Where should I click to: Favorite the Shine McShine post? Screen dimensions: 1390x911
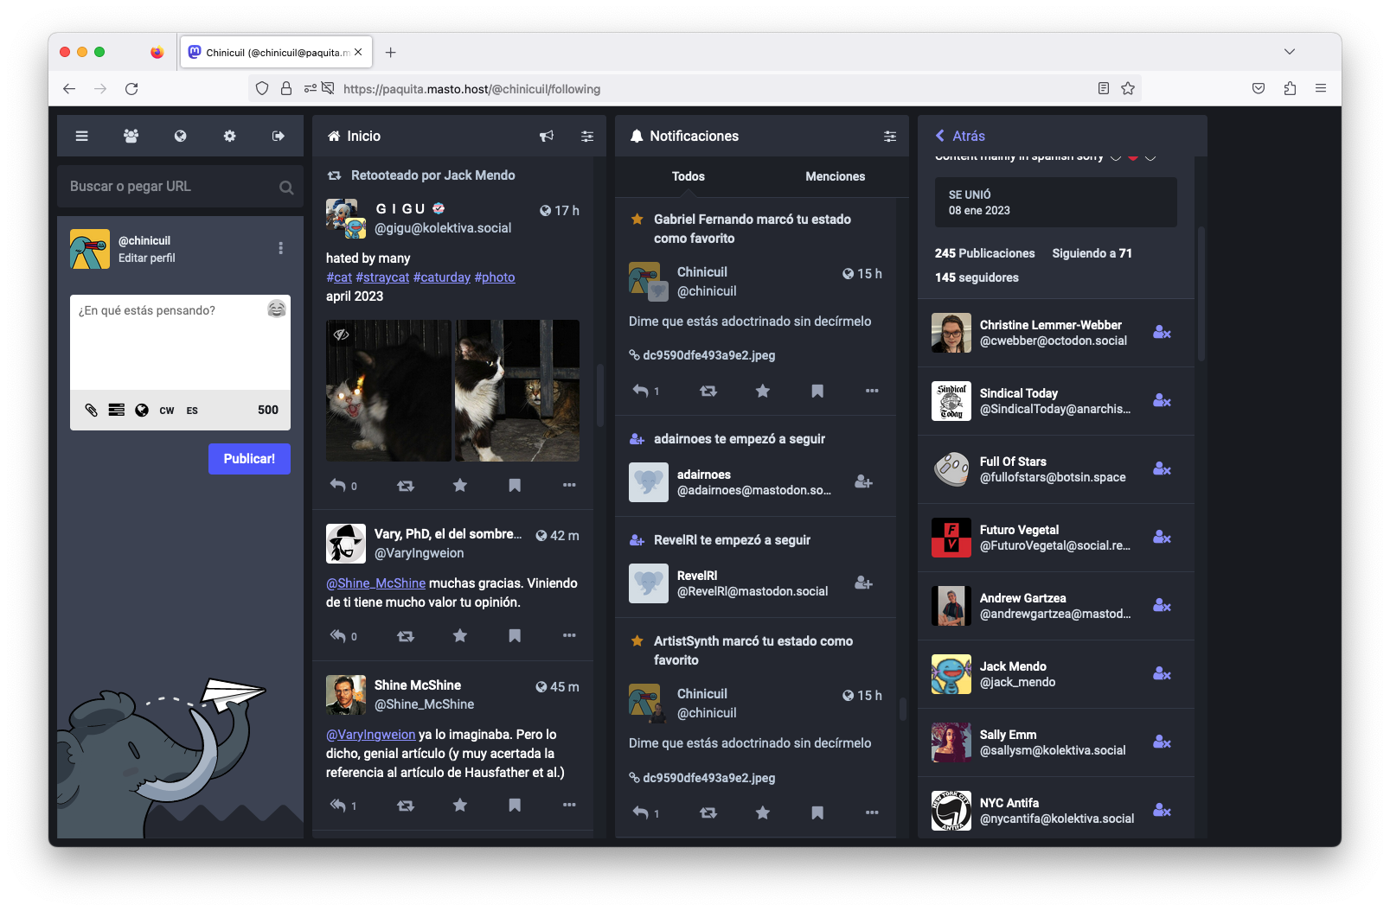(460, 806)
